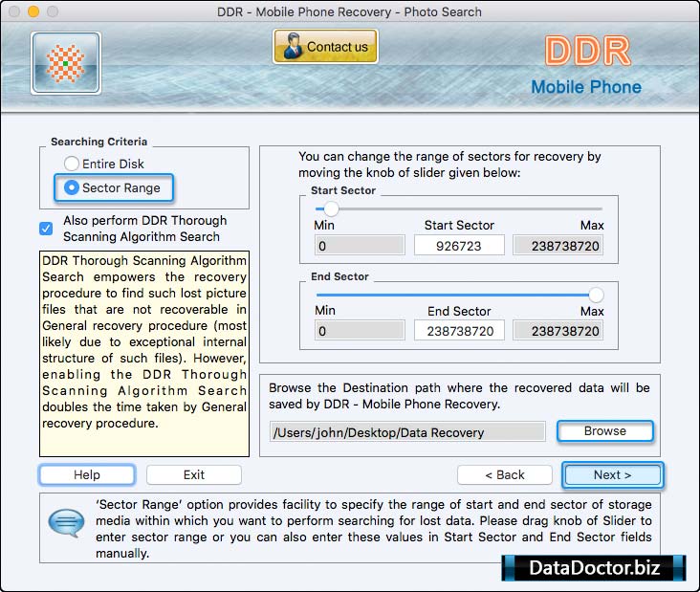
Task: Click the End Sector value field 238738720
Action: (459, 331)
